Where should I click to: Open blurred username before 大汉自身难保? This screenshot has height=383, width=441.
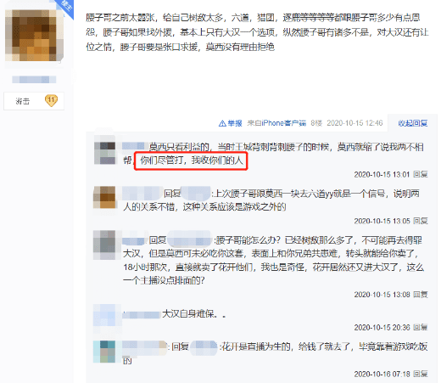point(142,314)
